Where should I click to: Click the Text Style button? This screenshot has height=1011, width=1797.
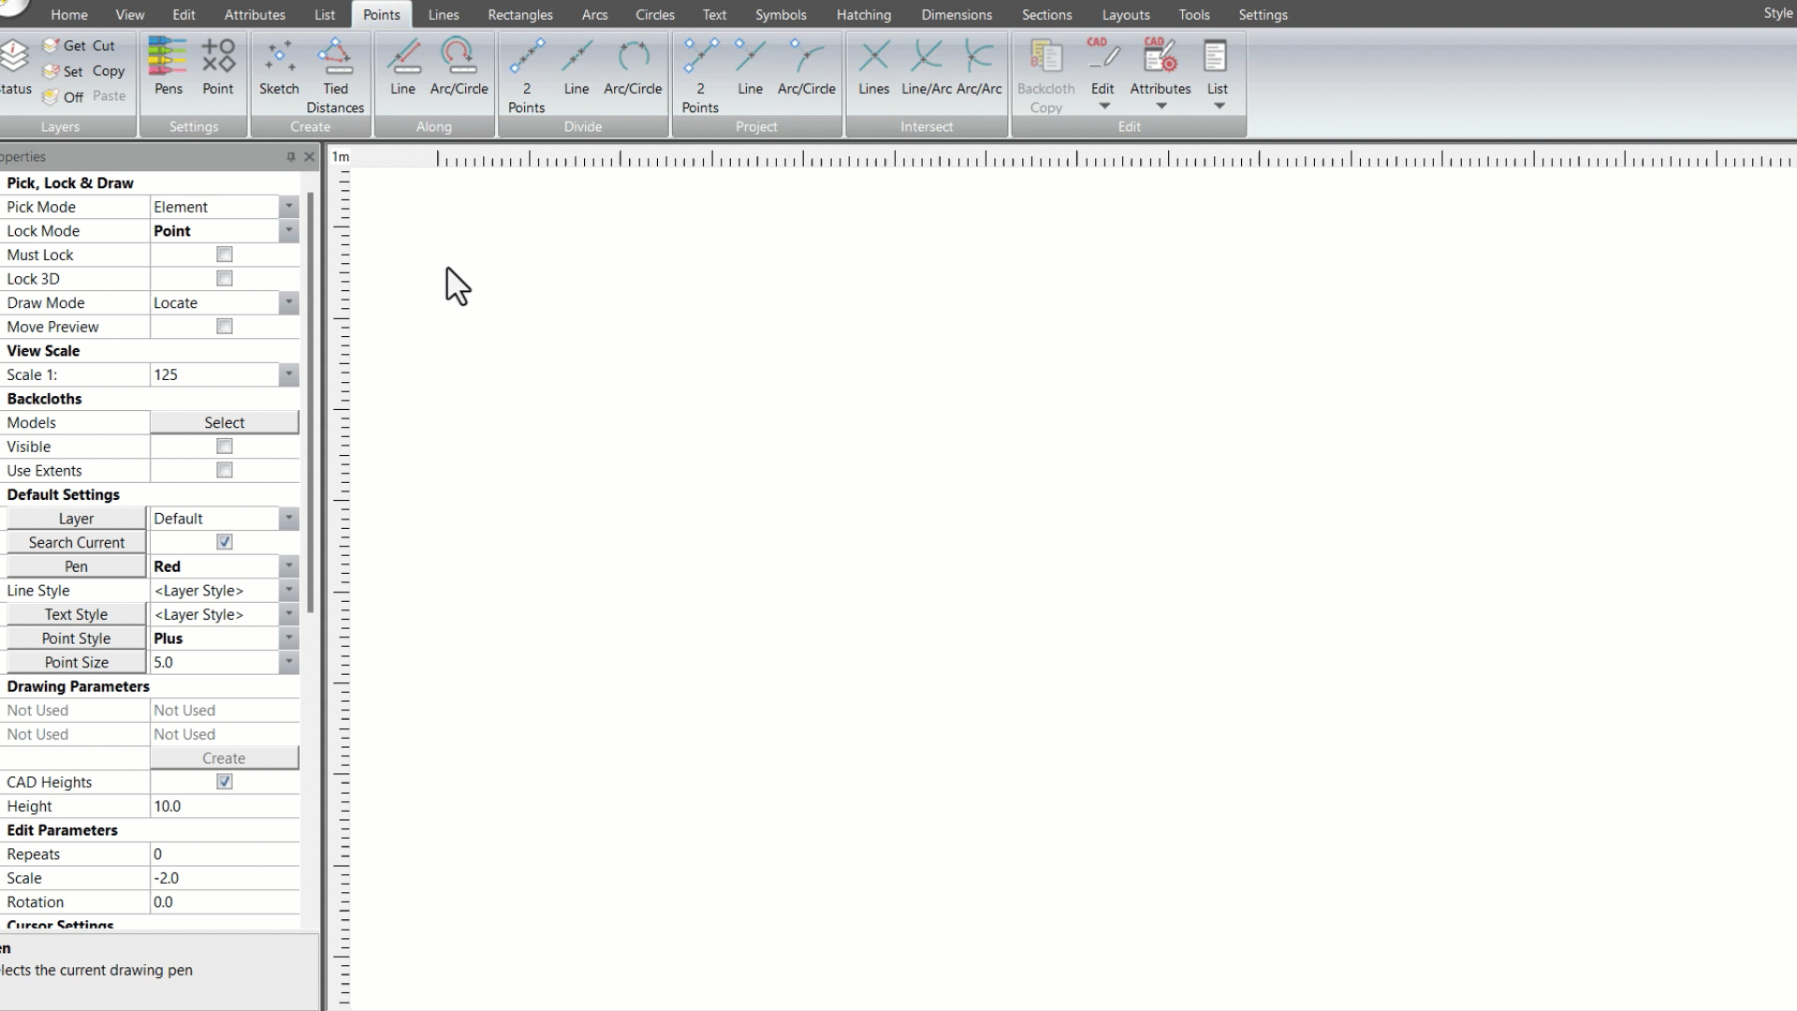(76, 614)
